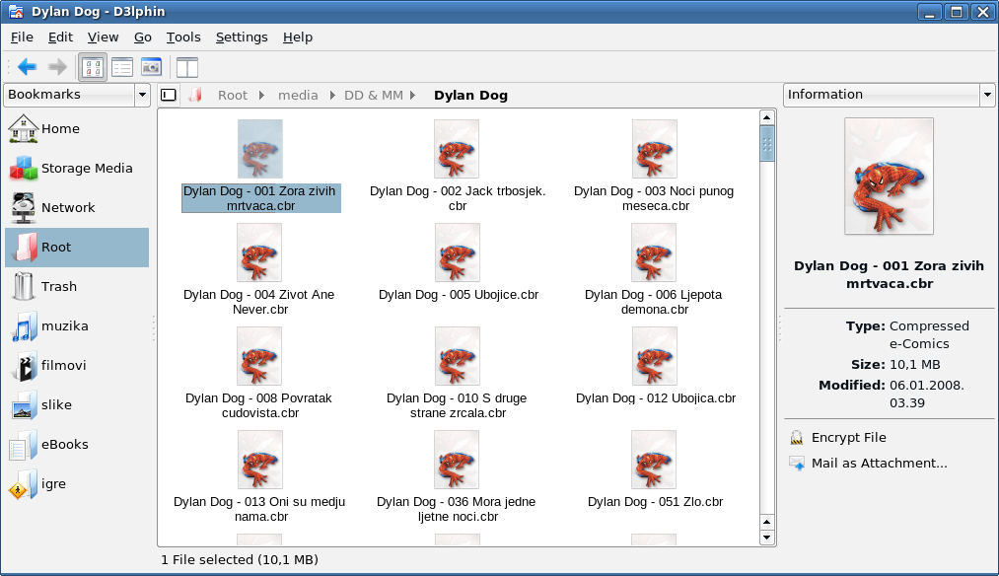The height and width of the screenshot is (576, 999).
Task: Open the Go menu
Action: [143, 36]
